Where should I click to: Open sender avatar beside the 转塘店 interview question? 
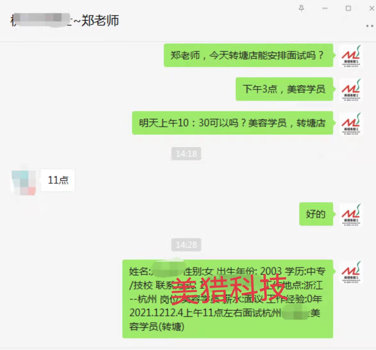click(351, 56)
